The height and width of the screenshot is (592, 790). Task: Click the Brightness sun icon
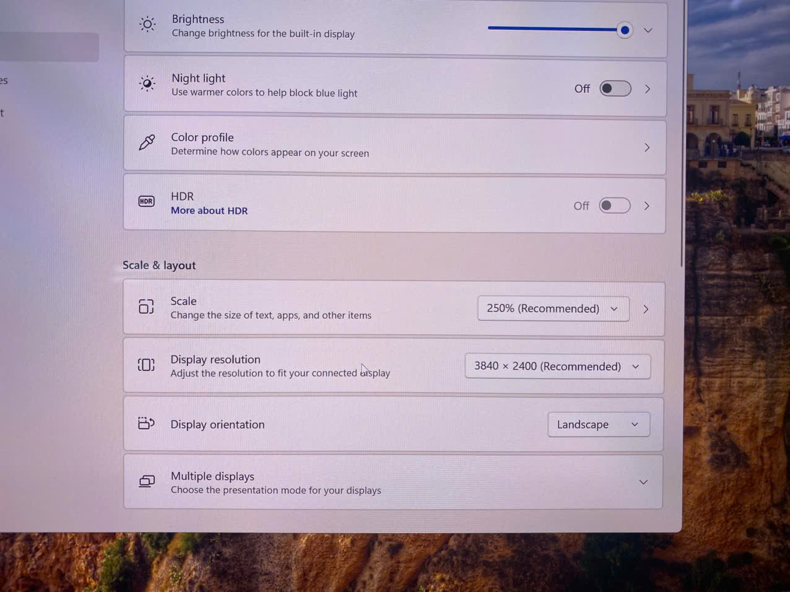[147, 24]
